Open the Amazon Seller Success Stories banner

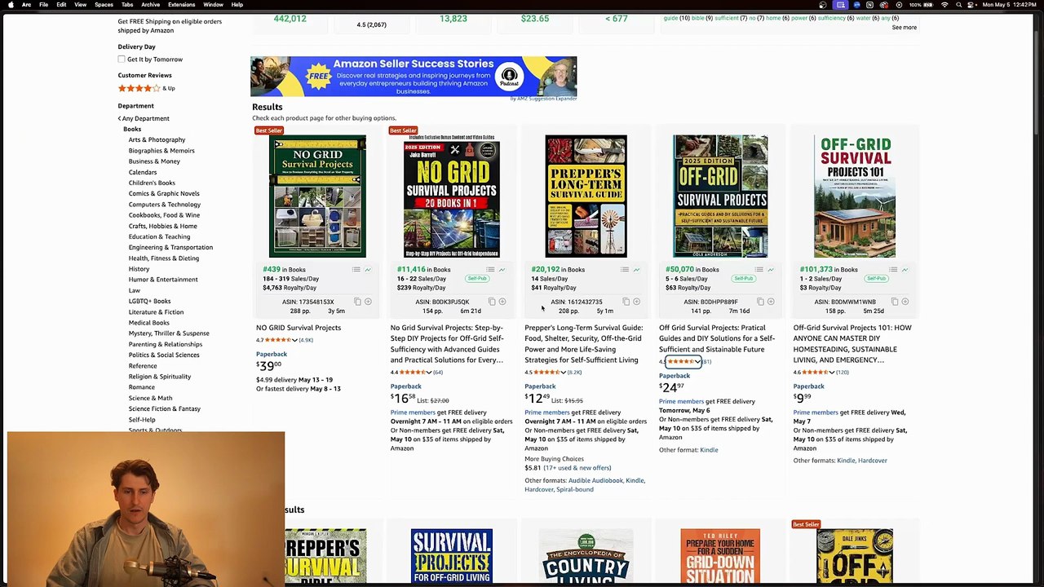pyautogui.click(x=414, y=77)
